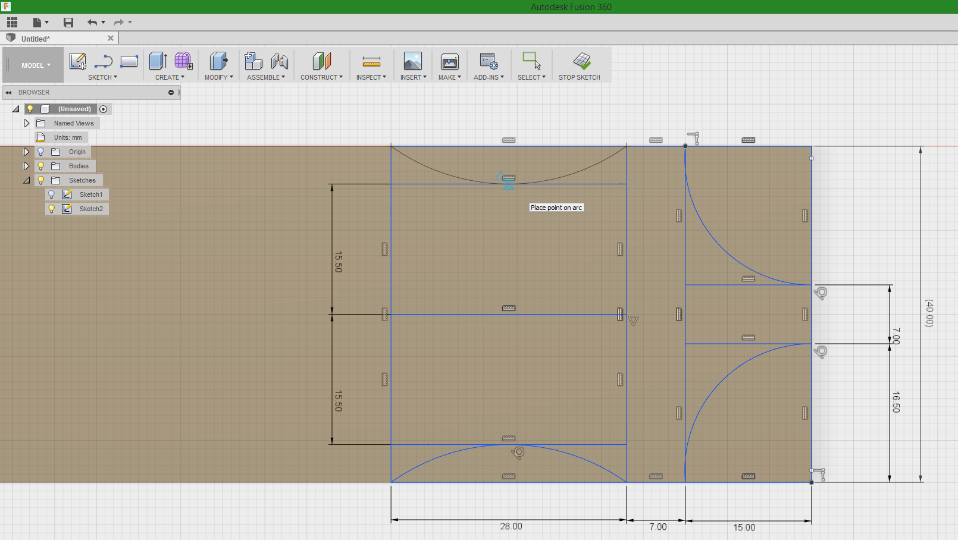Open the undo history dropdown arrow
958x540 pixels.
104,23
